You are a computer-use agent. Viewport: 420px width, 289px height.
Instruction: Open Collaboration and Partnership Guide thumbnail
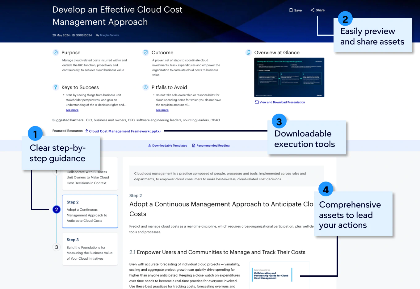(272, 275)
